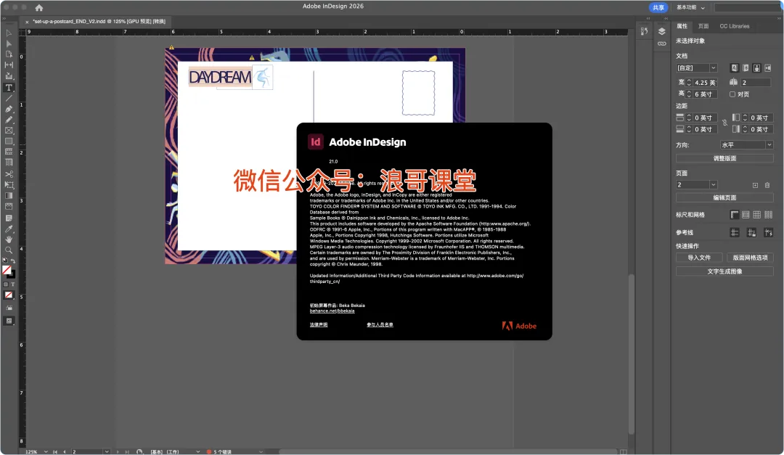Select the Rectangle Frame tool
This screenshot has height=455, width=784.
[x=9, y=131]
